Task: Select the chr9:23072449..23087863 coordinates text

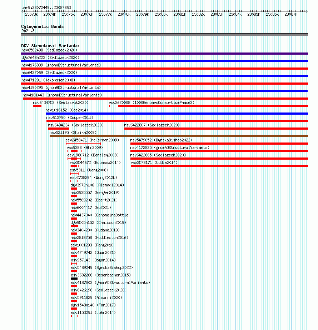Action: tap(46, 7)
